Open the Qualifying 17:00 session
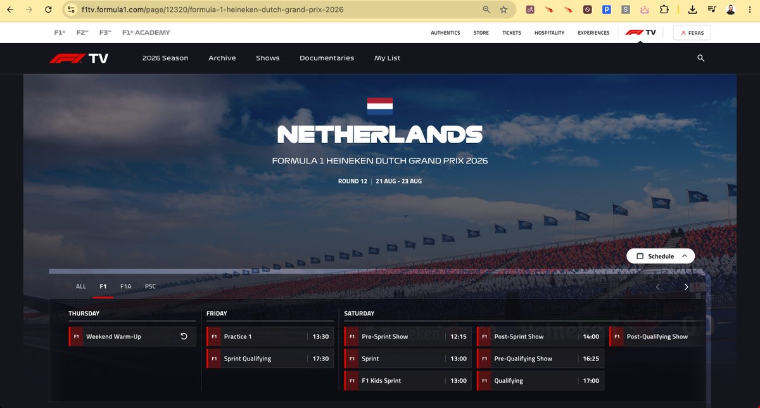 point(540,381)
